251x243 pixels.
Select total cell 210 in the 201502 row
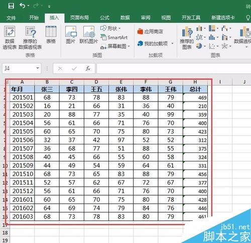click(x=195, y=106)
